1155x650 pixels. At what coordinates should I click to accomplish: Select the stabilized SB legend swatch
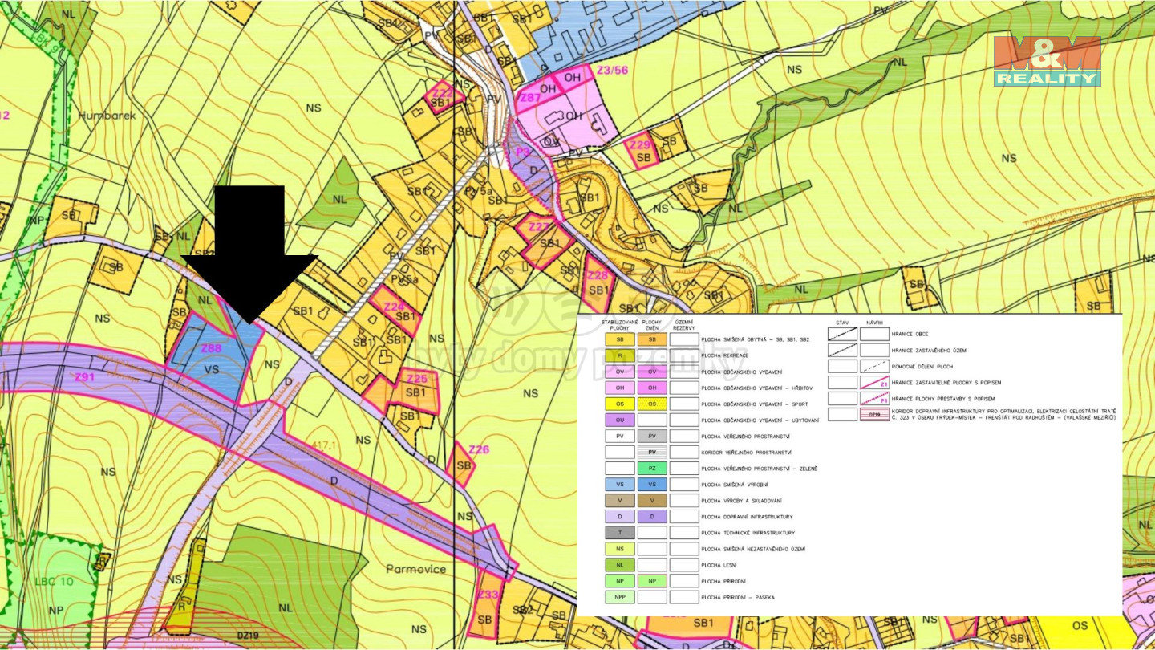[619, 339]
